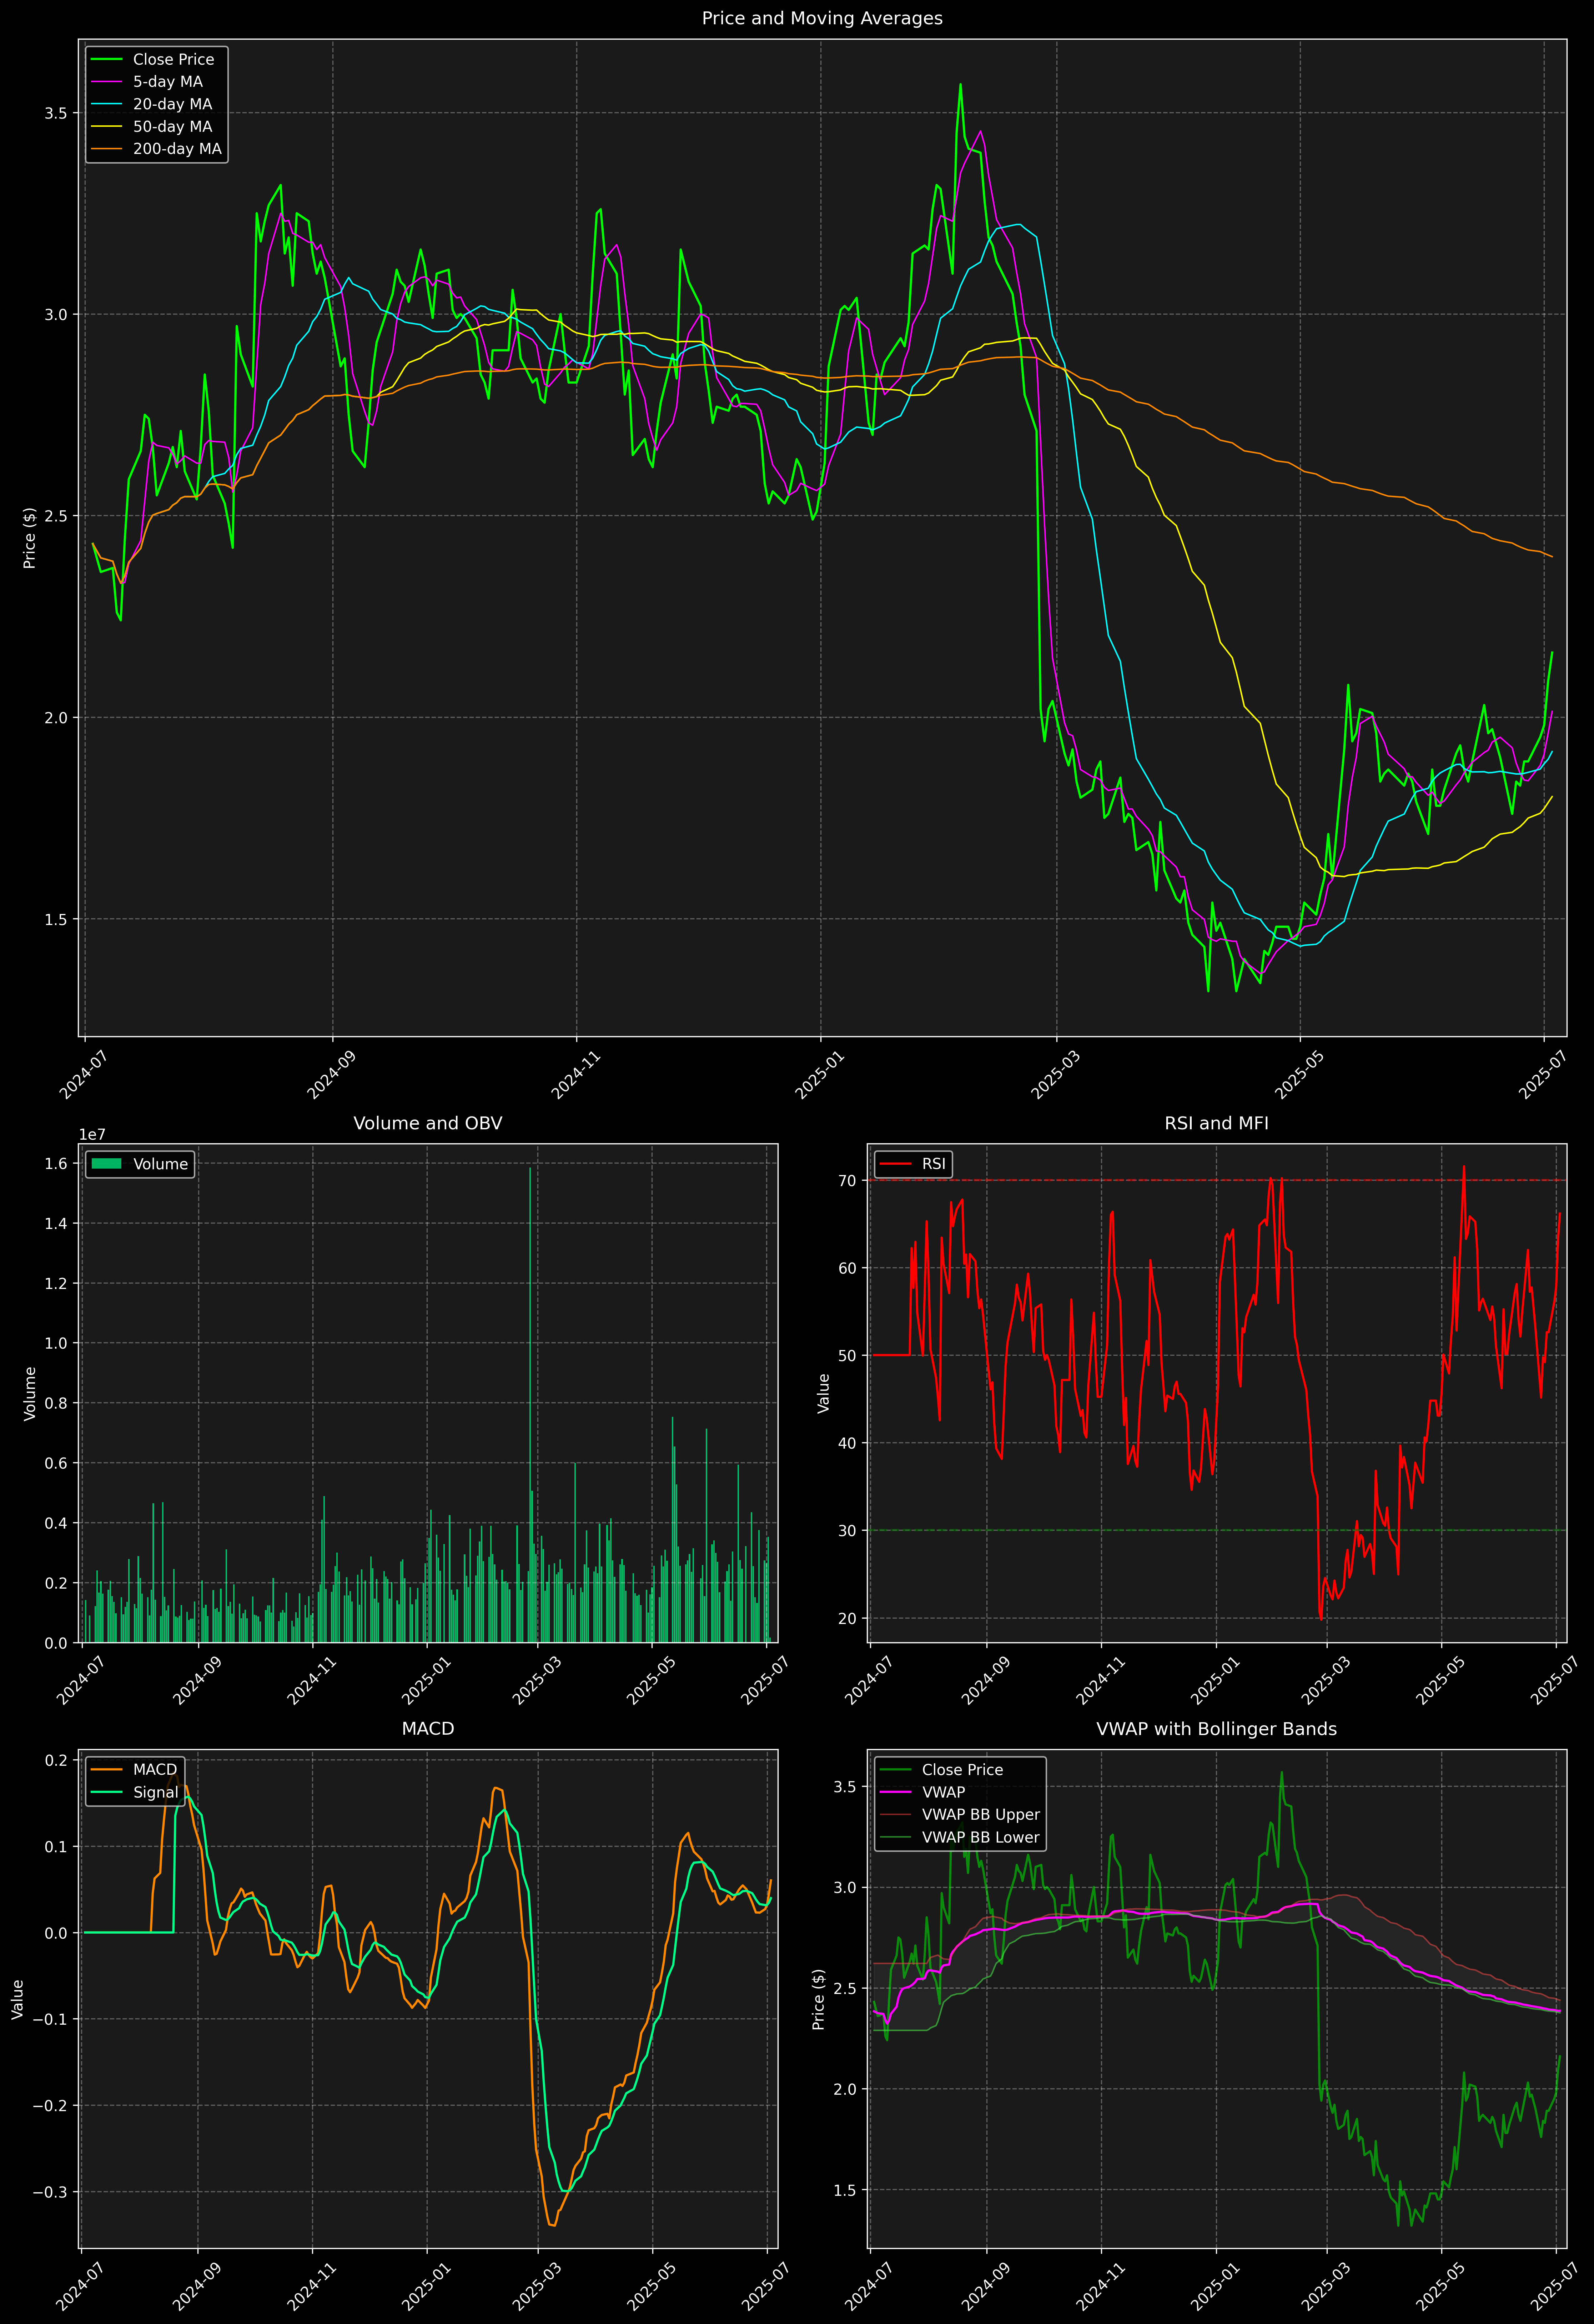Click the 'VWAP with Bollinger Bands' chart title
Image resolution: width=1594 pixels, height=2324 pixels.
(x=1216, y=1729)
